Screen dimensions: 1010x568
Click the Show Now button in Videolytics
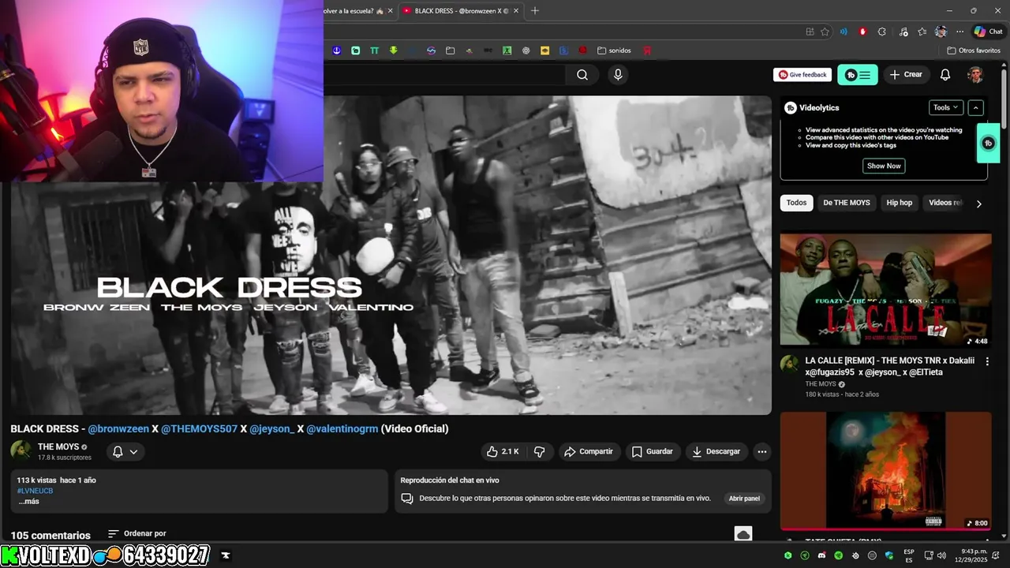click(884, 166)
